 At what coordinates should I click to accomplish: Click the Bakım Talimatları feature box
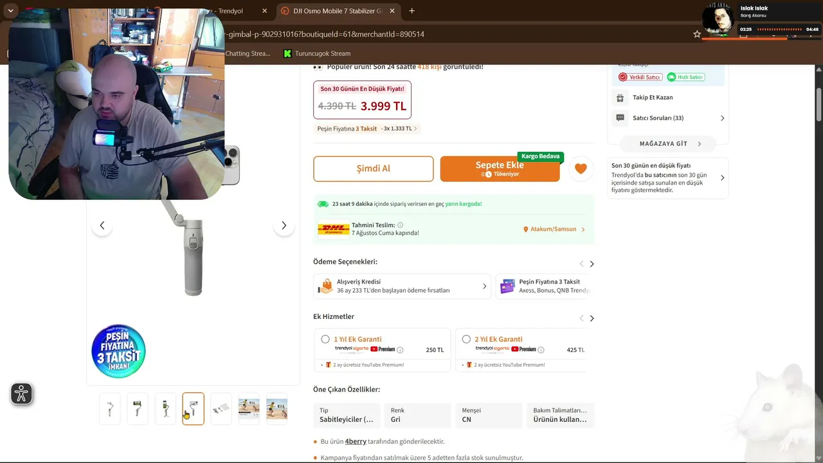pos(560,415)
